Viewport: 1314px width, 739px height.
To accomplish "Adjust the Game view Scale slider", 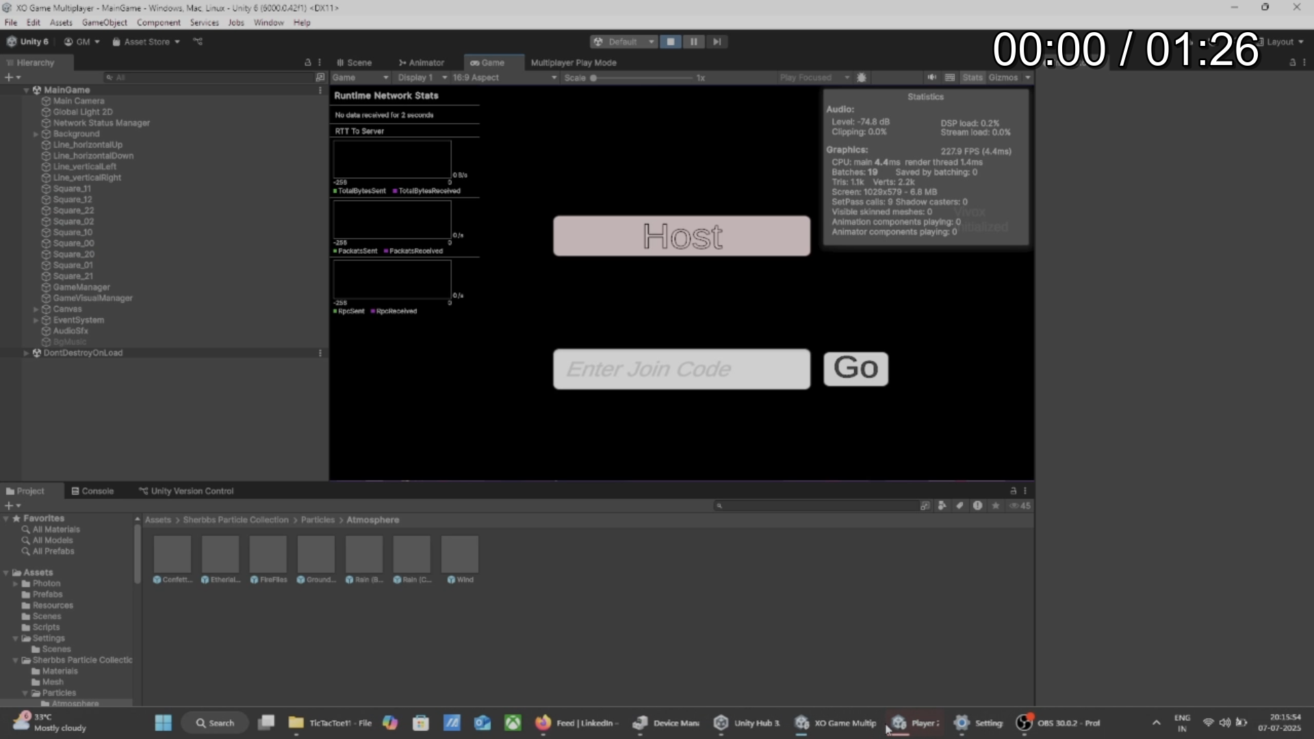I will click(x=593, y=78).
